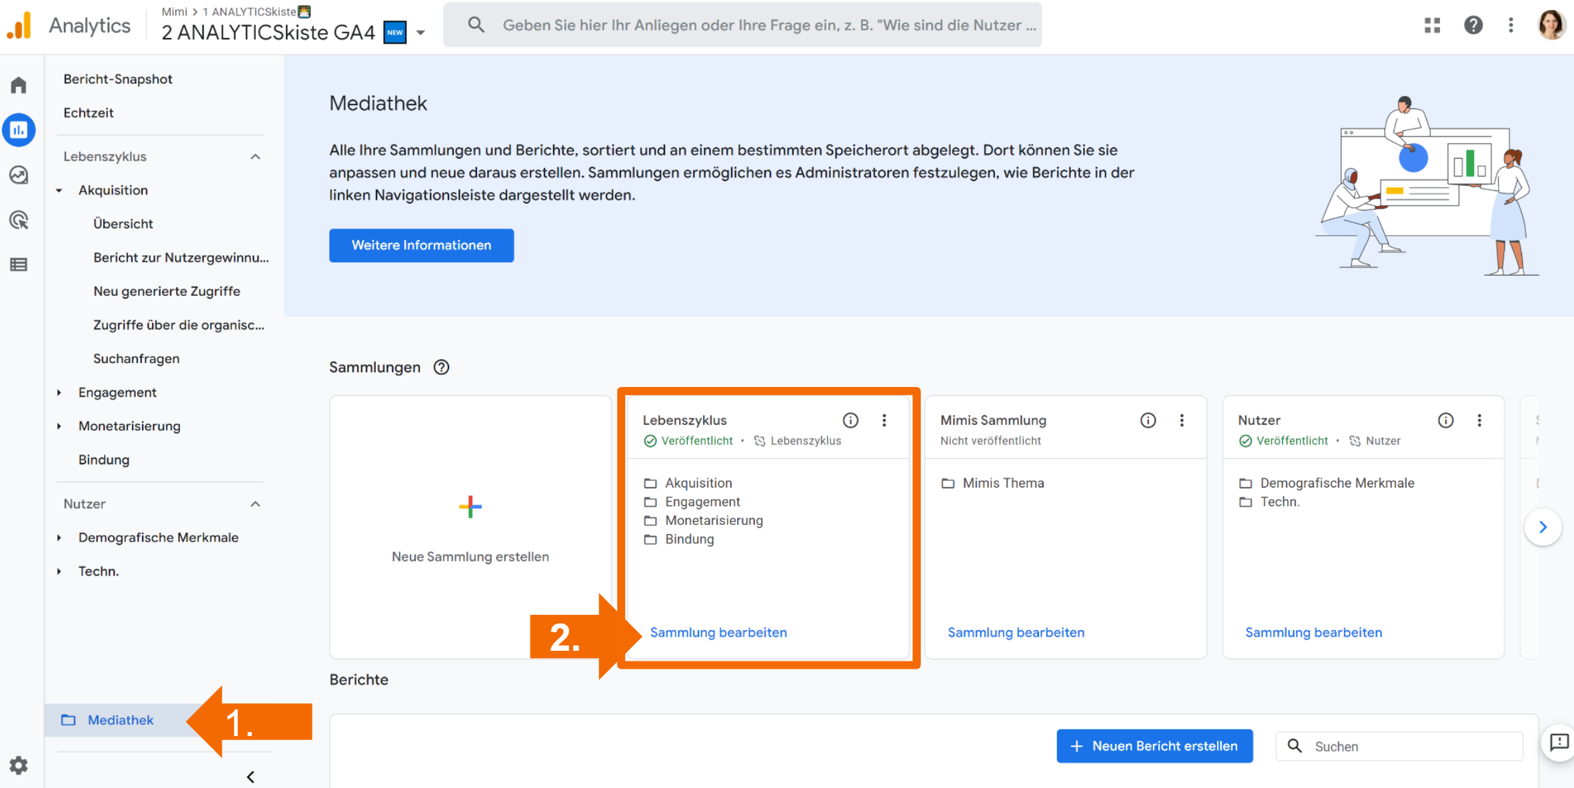Open the Google apps grid icon
The image size is (1574, 788).
point(1432,25)
